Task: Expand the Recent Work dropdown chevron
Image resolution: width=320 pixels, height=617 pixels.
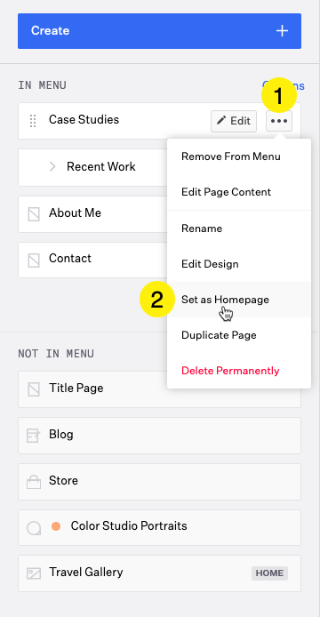Action: click(x=52, y=167)
